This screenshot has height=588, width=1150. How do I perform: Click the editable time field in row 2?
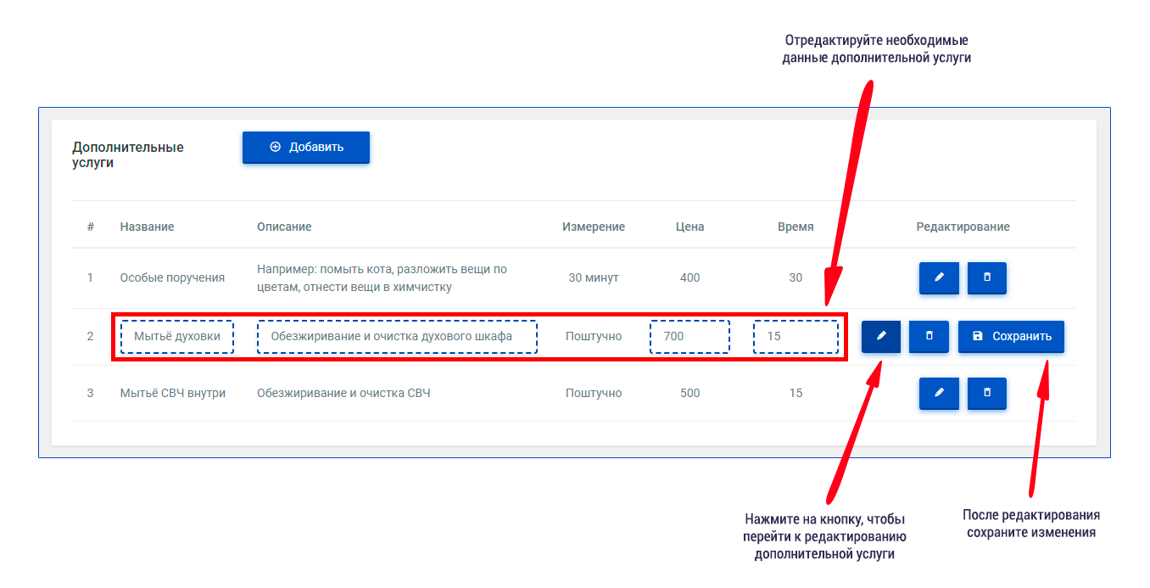click(796, 336)
